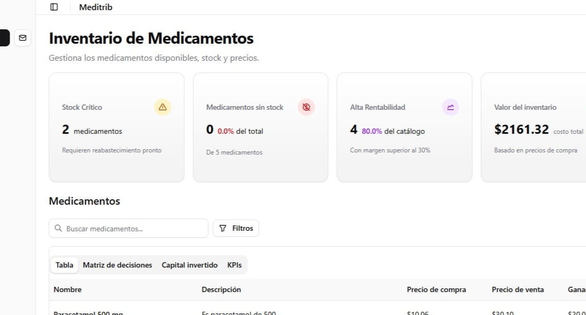Open the Capital invertido tab
This screenshot has height=315, width=586.
189,265
